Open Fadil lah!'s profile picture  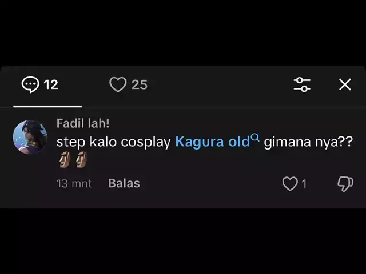(30, 137)
